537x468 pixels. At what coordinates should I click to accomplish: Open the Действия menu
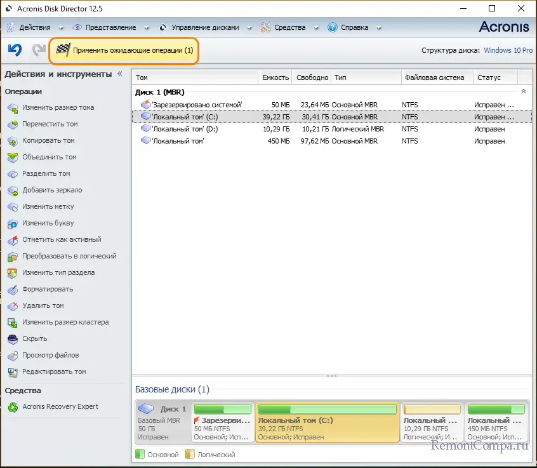34,27
